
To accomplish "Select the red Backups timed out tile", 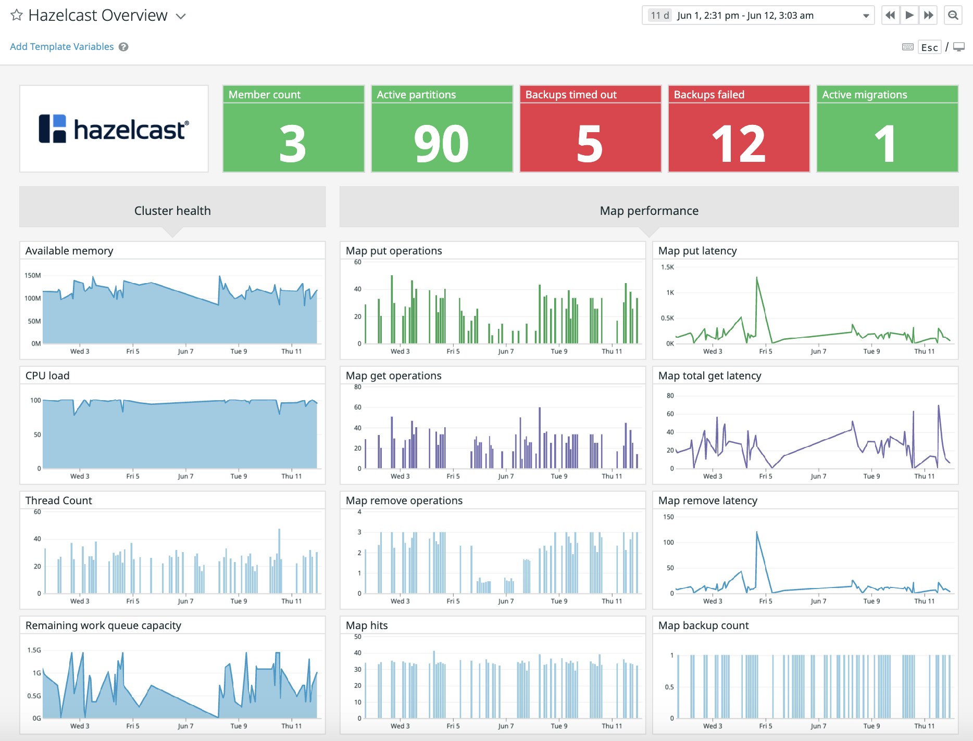I will 590,129.
